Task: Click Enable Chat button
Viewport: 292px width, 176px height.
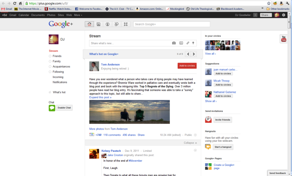Action: (64, 108)
